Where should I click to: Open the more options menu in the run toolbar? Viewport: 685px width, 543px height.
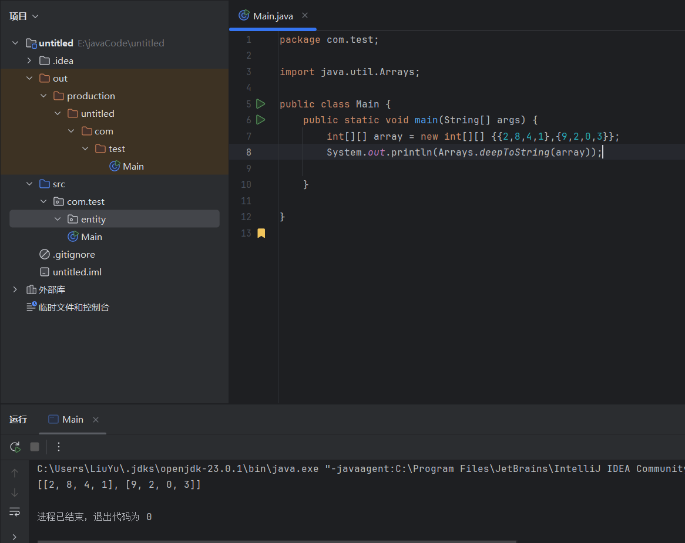point(58,447)
